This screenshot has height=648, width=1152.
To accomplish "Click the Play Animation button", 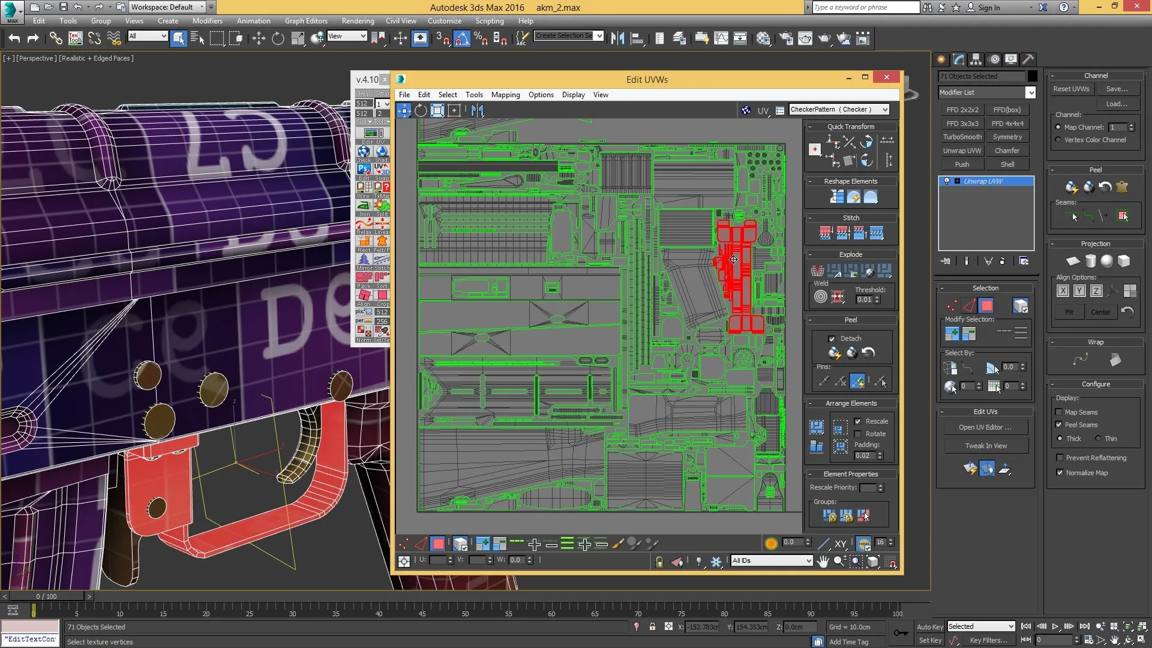I will point(1055,626).
